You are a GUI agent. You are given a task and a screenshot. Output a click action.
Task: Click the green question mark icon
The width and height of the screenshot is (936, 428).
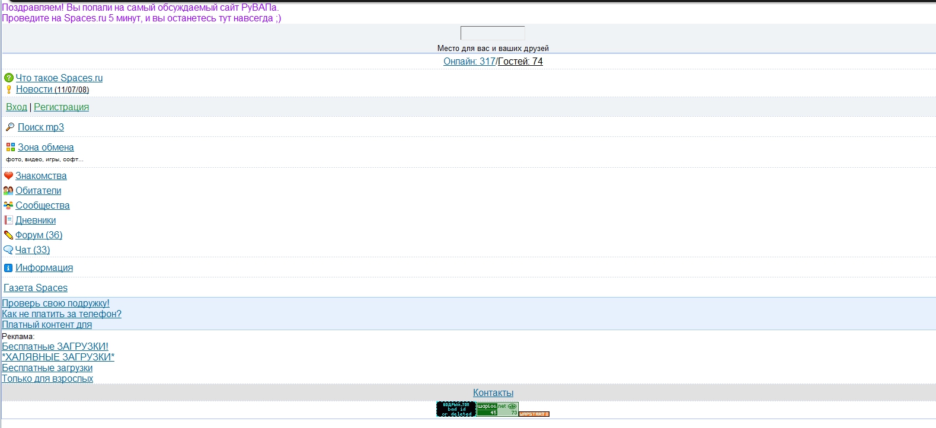(x=8, y=78)
